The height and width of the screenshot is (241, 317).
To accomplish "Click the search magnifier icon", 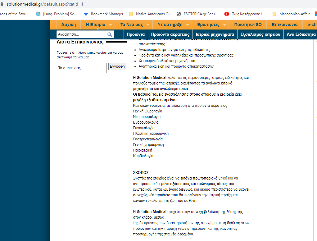I will (x=110, y=34).
